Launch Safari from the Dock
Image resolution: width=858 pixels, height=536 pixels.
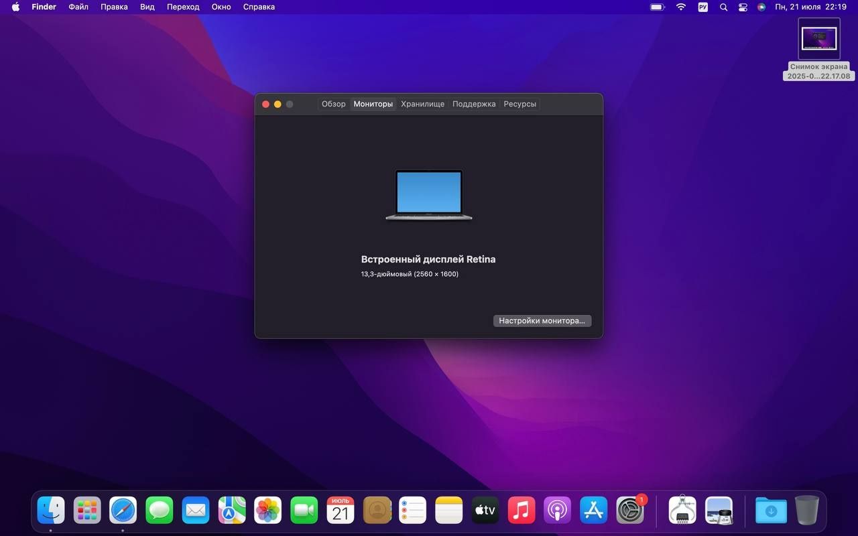click(x=123, y=511)
